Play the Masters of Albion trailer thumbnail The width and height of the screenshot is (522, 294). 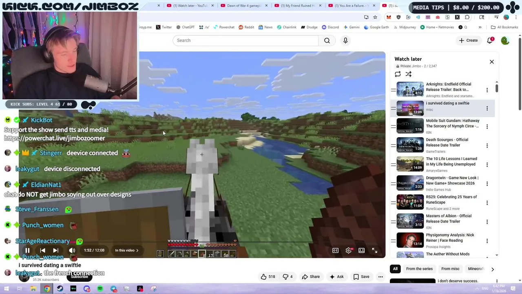tap(410, 221)
